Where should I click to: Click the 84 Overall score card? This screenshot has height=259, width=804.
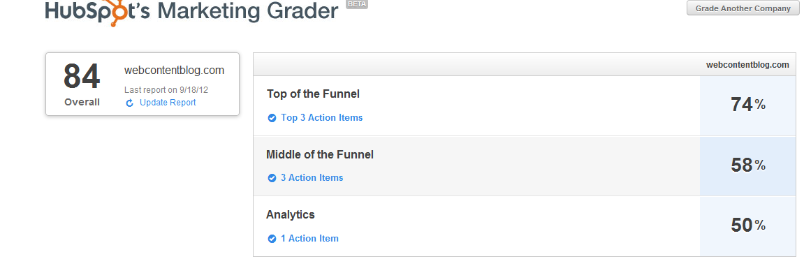click(x=142, y=84)
